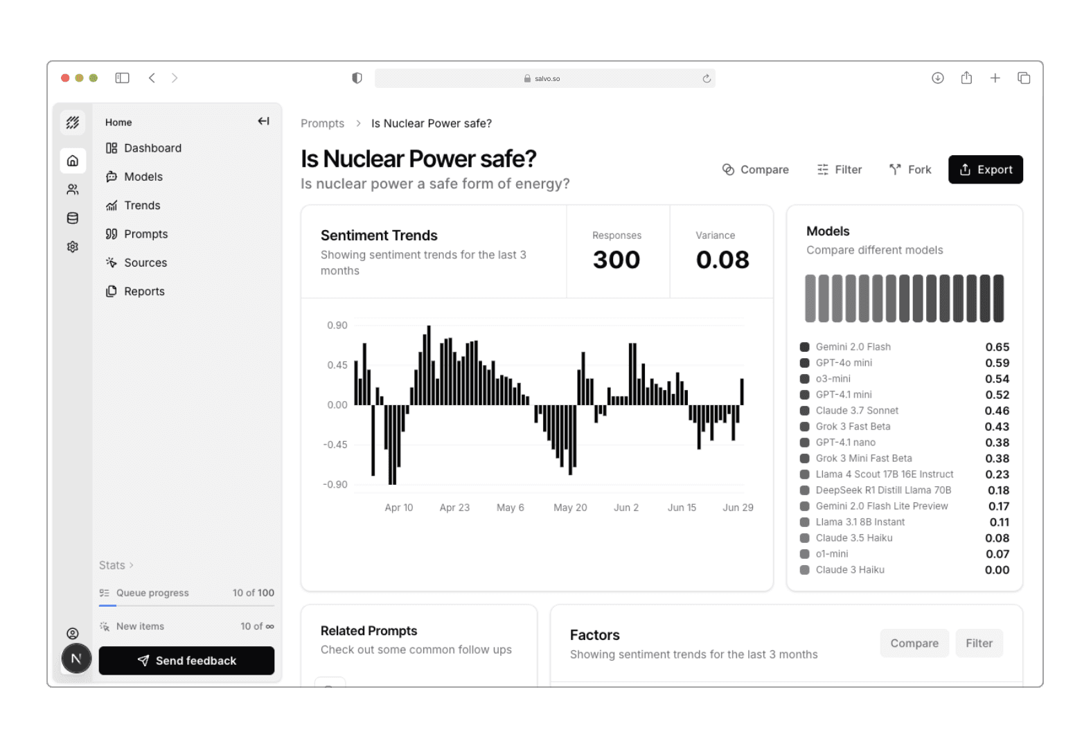
Task: Open Reports from the sidebar menu
Action: tap(144, 292)
